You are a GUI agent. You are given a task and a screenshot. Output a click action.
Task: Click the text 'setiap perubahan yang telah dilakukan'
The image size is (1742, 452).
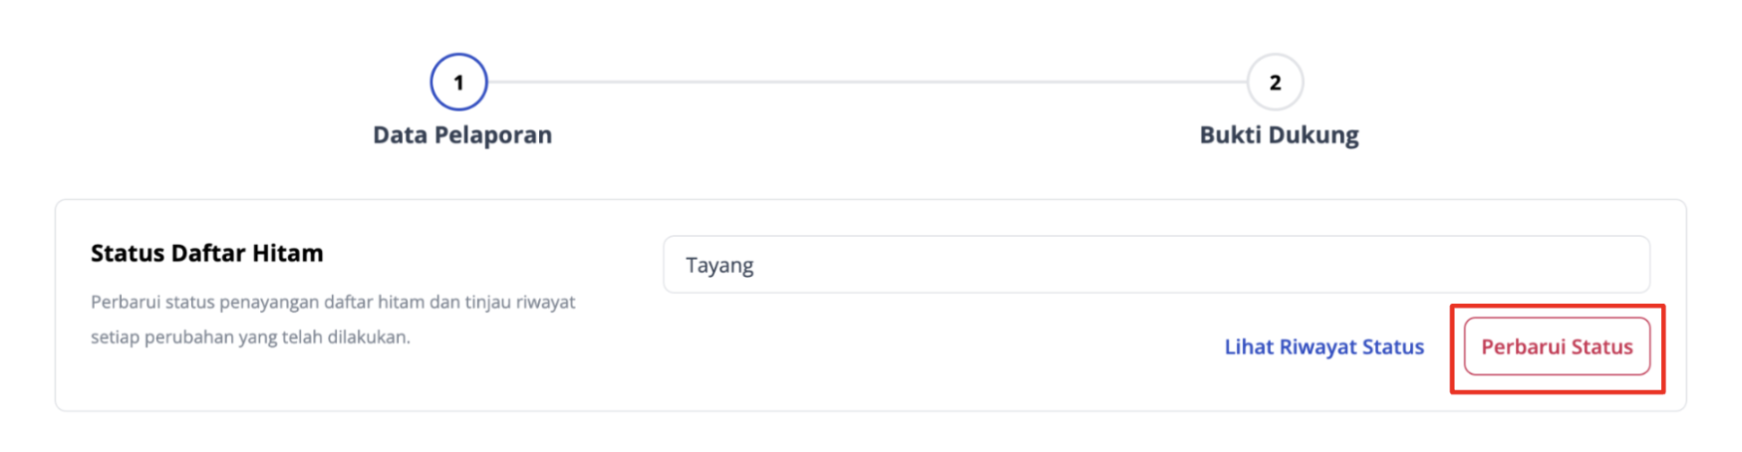click(x=250, y=337)
